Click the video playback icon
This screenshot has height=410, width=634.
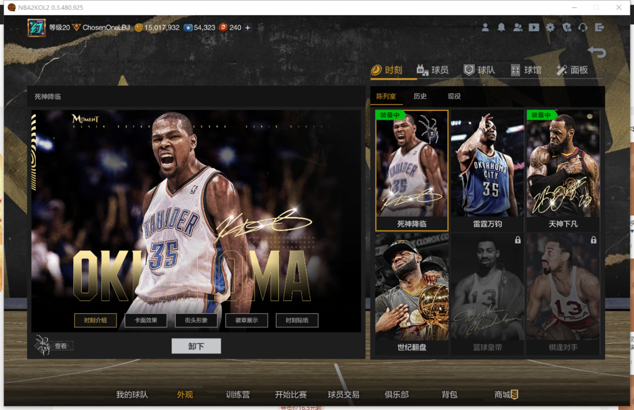(534, 28)
